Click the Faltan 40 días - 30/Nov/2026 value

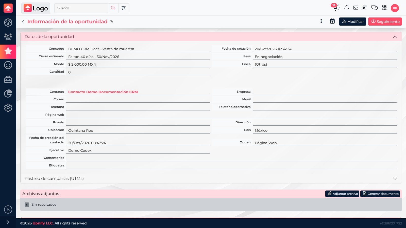point(94,57)
